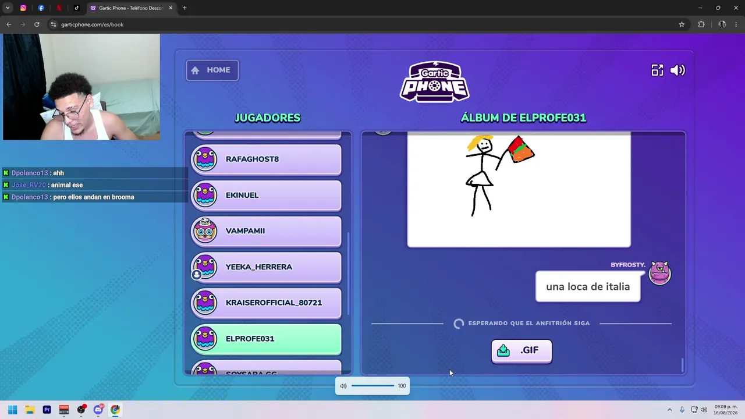Switch to the Facebook pinned tab
Screen dimensions: 745x419
click(x=41, y=8)
